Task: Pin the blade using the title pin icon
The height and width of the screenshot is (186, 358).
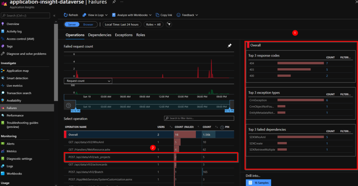Action: 114,2
